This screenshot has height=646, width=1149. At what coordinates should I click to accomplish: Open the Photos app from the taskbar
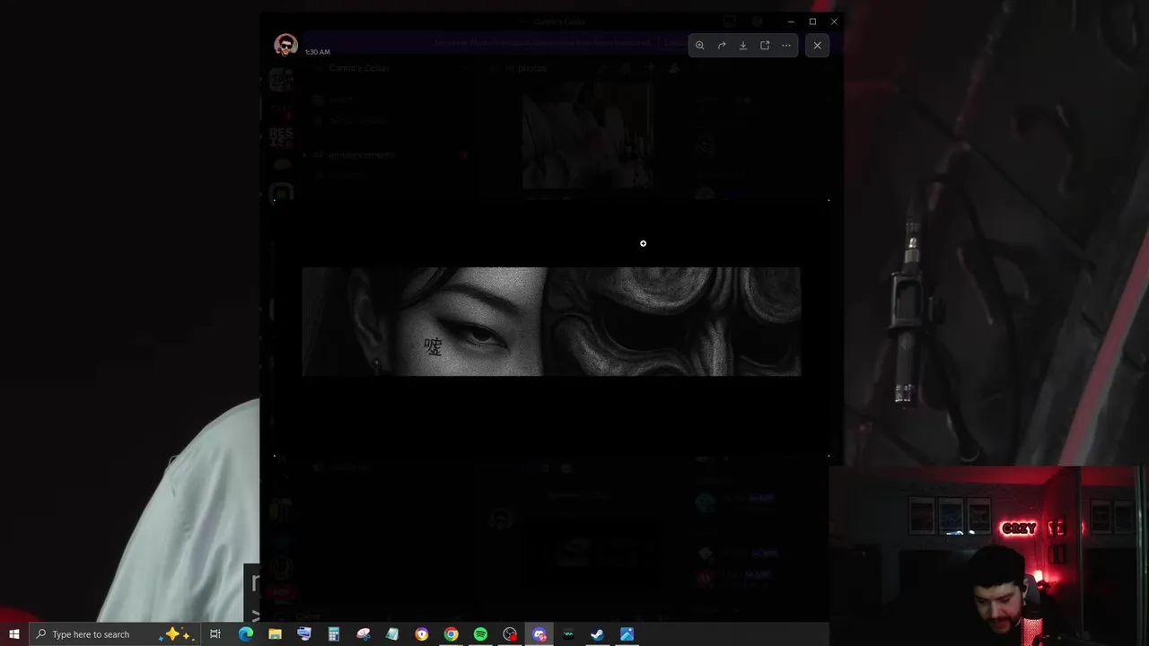click(x=627, y=634)
